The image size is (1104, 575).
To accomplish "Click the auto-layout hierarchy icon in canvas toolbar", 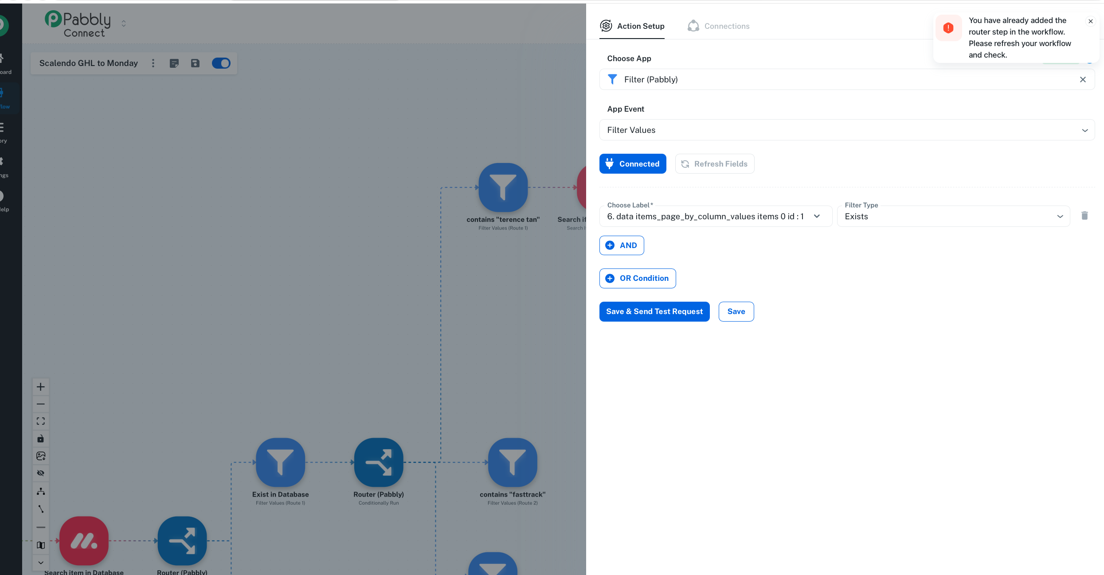I will [41, 491].
